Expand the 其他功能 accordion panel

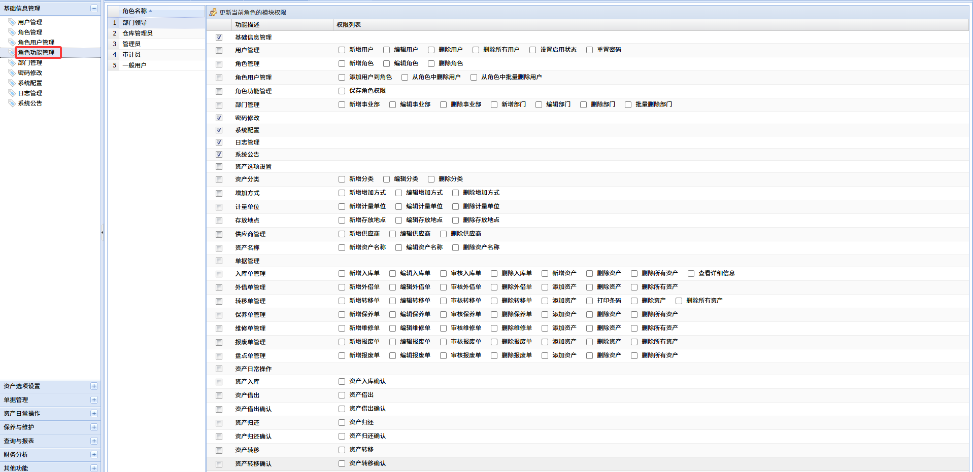point(94,468)
